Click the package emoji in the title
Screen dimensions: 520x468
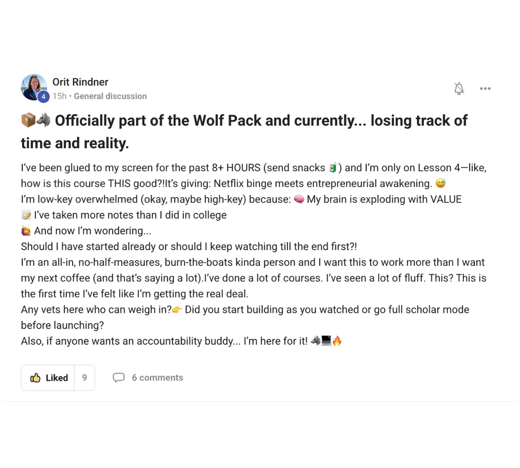point(28,120)
